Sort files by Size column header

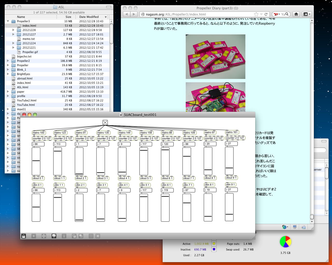[68, 17]
